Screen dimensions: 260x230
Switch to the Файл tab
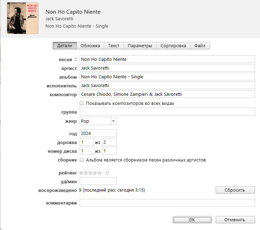pyautogui.click(x=200, y=45)
